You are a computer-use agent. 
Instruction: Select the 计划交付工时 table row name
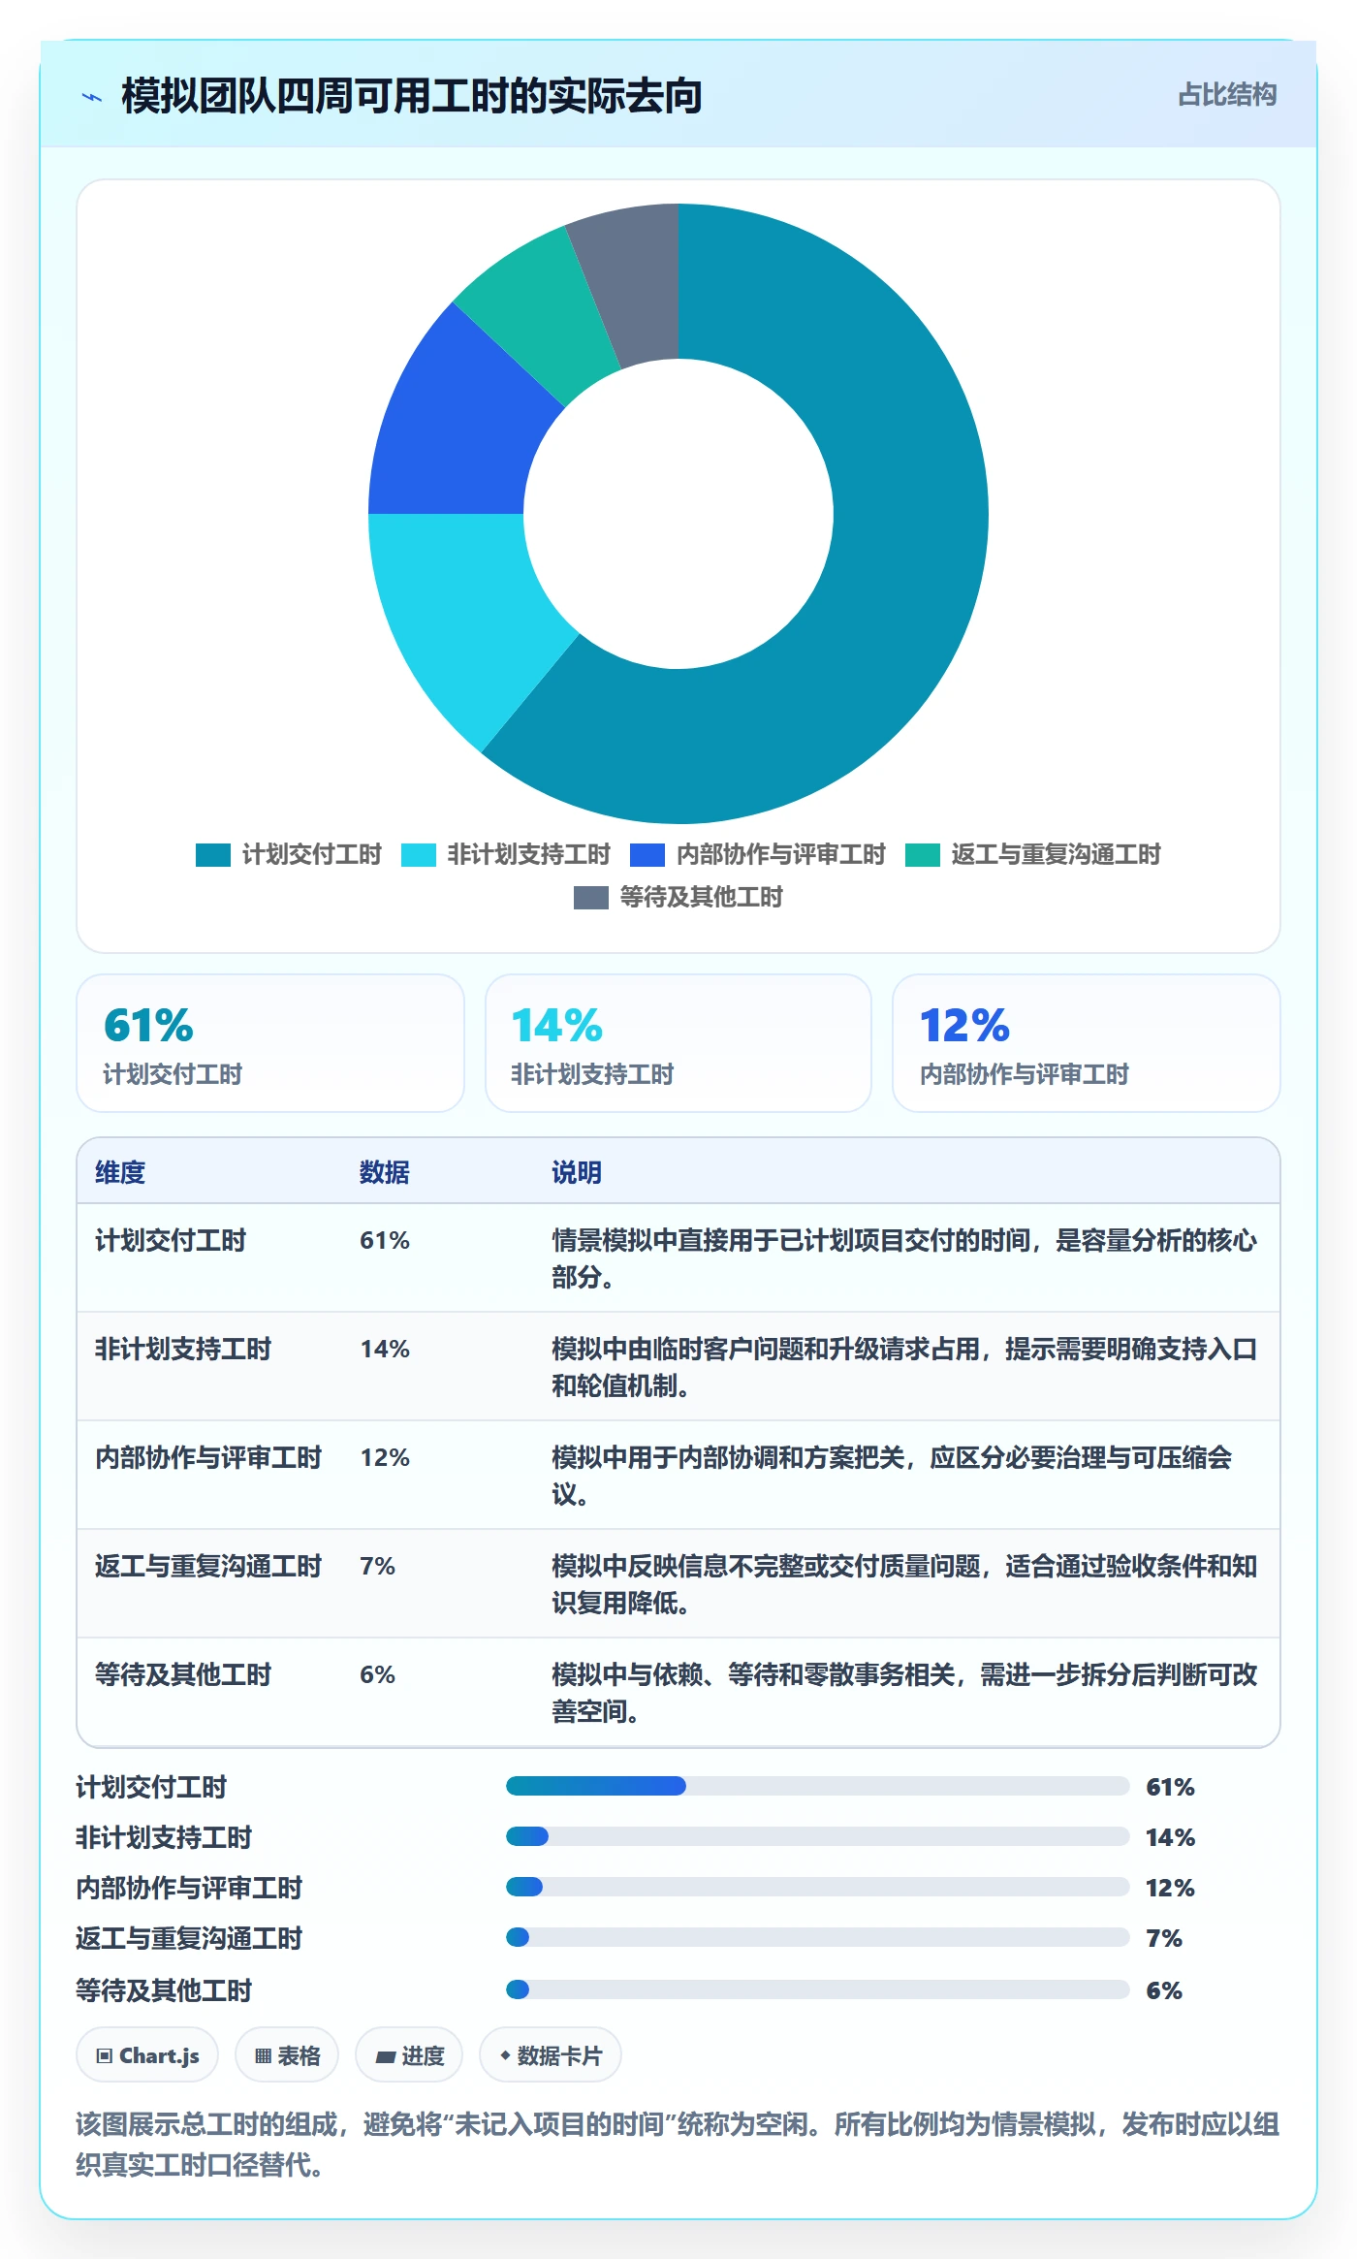tap(171, 1240)
